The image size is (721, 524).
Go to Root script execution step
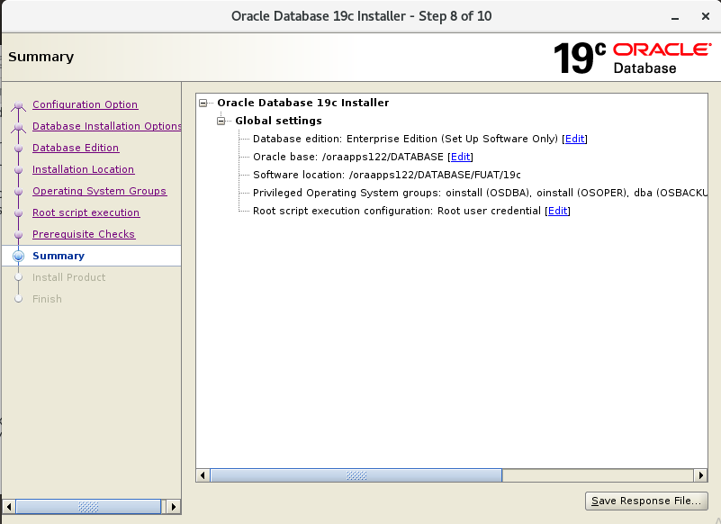[x=86, y=212]
